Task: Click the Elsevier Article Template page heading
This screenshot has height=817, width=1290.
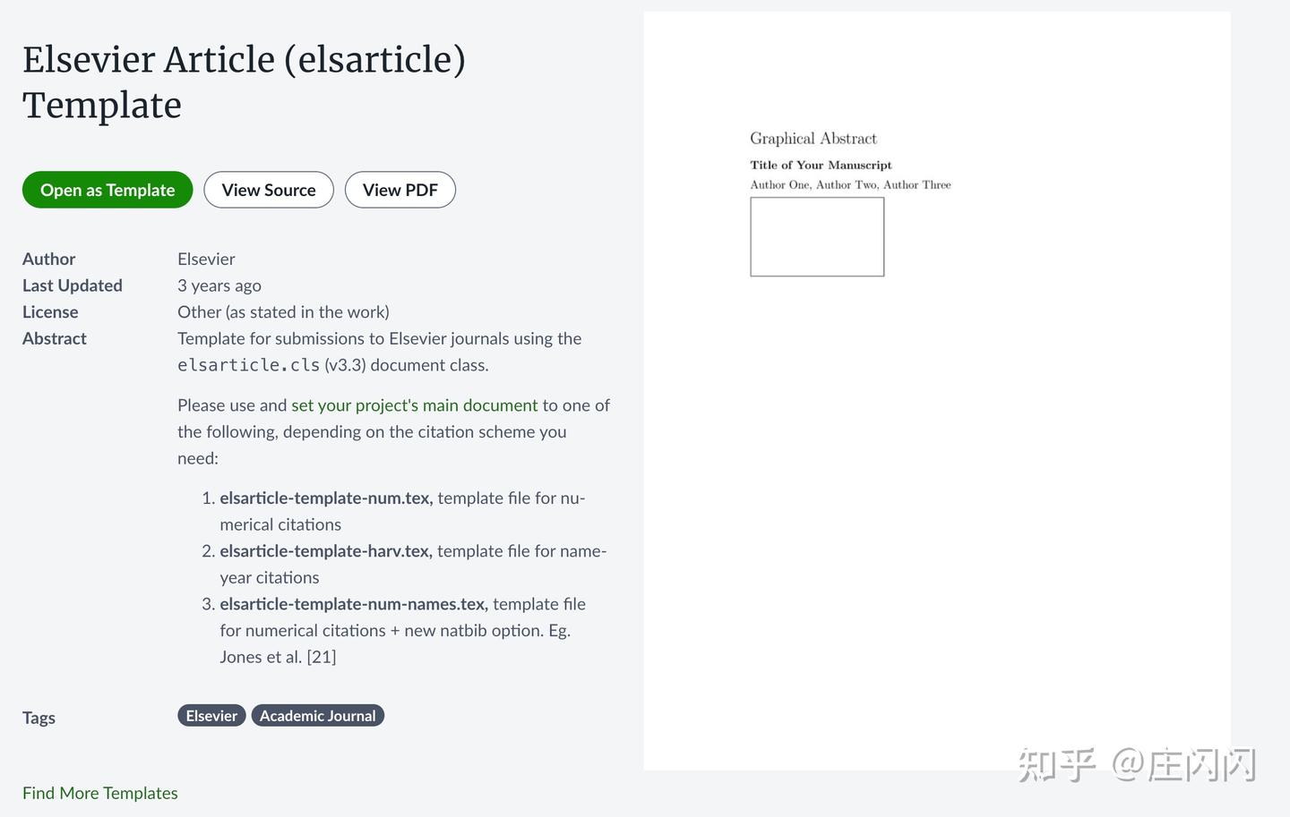Action: point(244,82)
